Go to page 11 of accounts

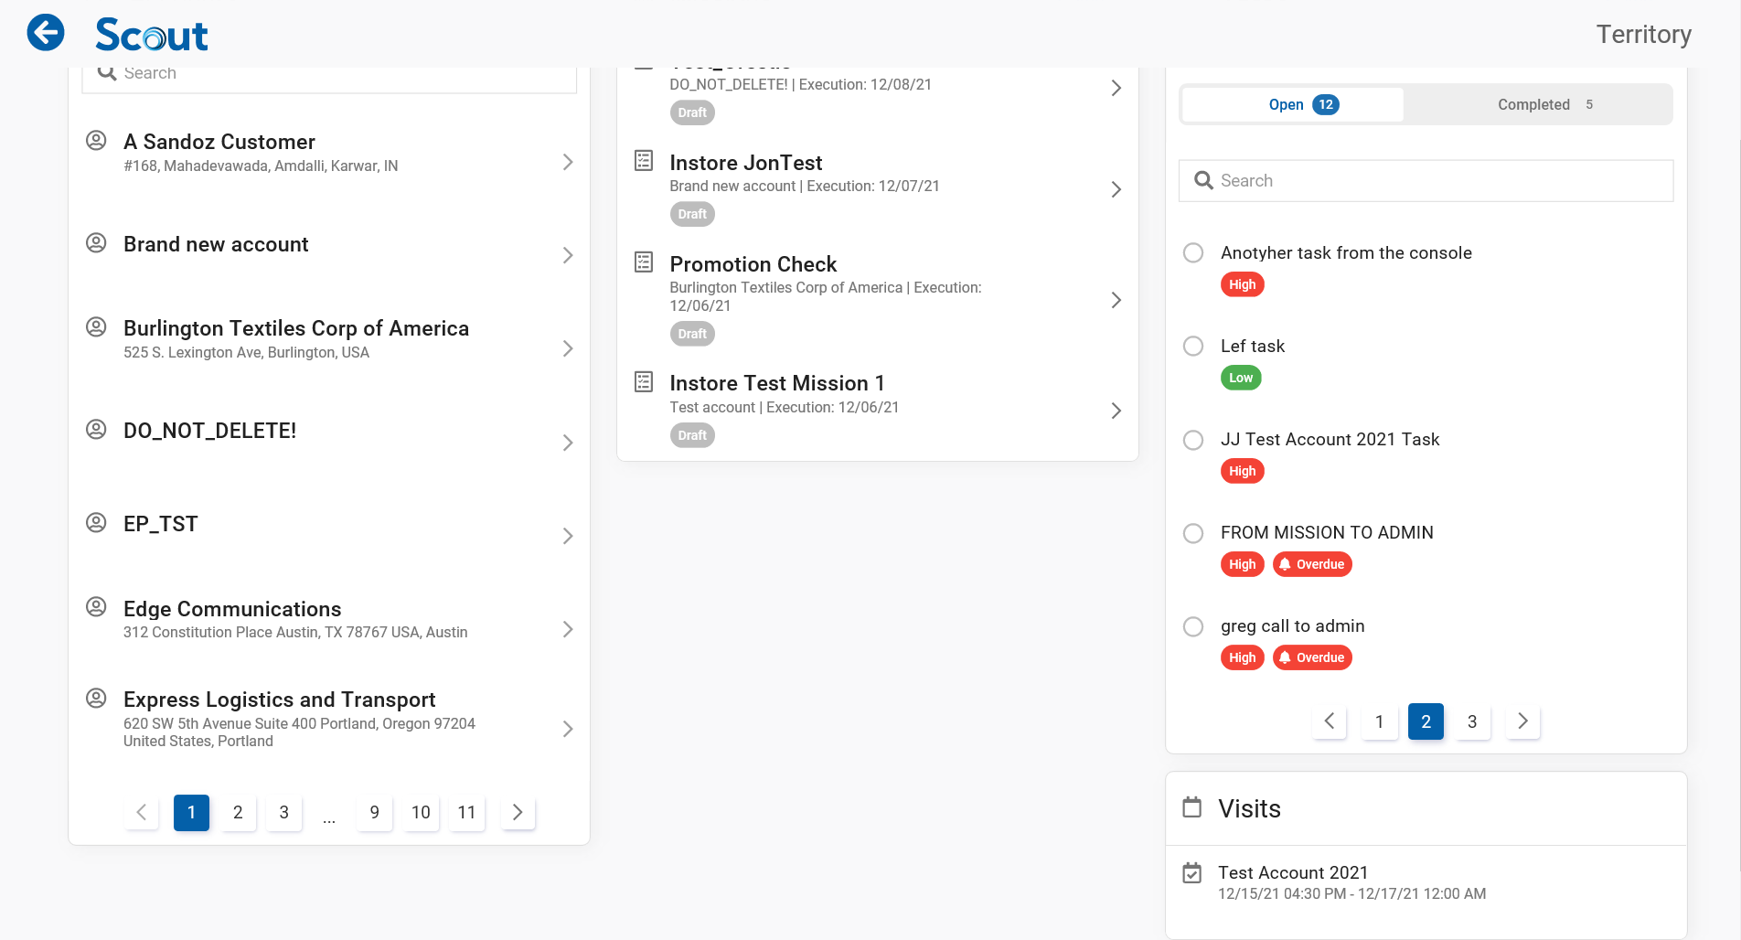[x=466, y=812]
